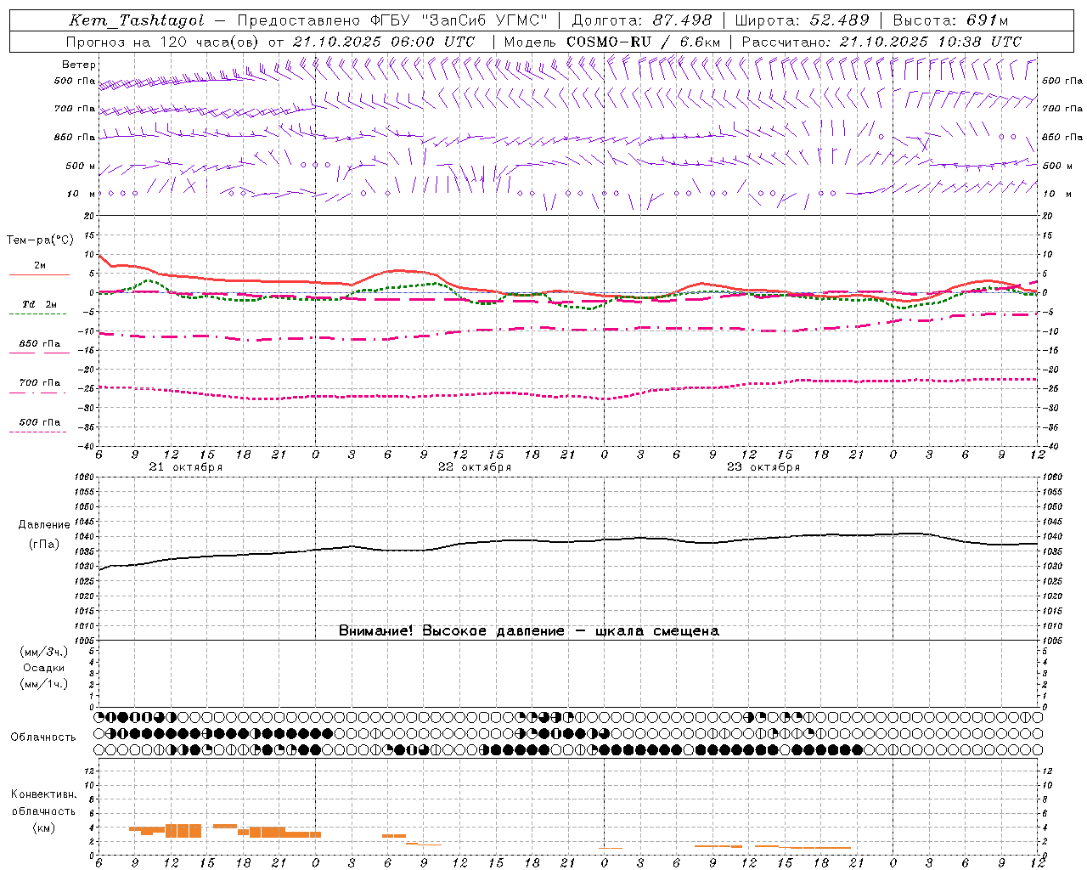The image size is (1087, 870).
Task: Select the warning Внимание! Высокое давление — шкала смещена
Action: pos(529,631)
